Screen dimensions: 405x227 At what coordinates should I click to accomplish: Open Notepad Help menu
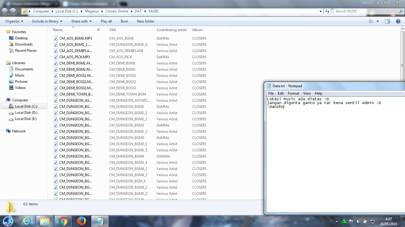coord(318,93)
